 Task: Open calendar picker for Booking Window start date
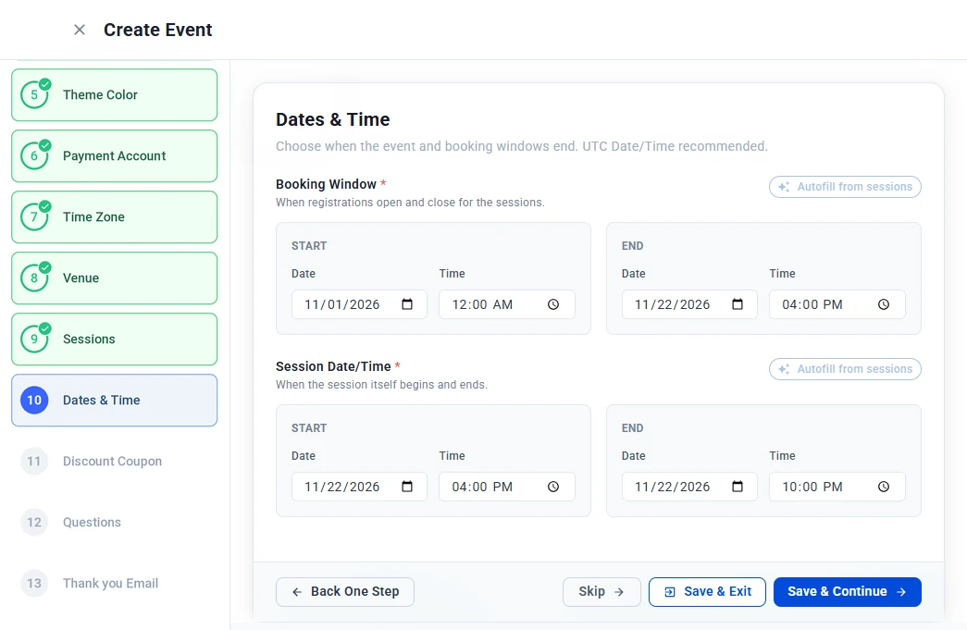click(407, 304)
